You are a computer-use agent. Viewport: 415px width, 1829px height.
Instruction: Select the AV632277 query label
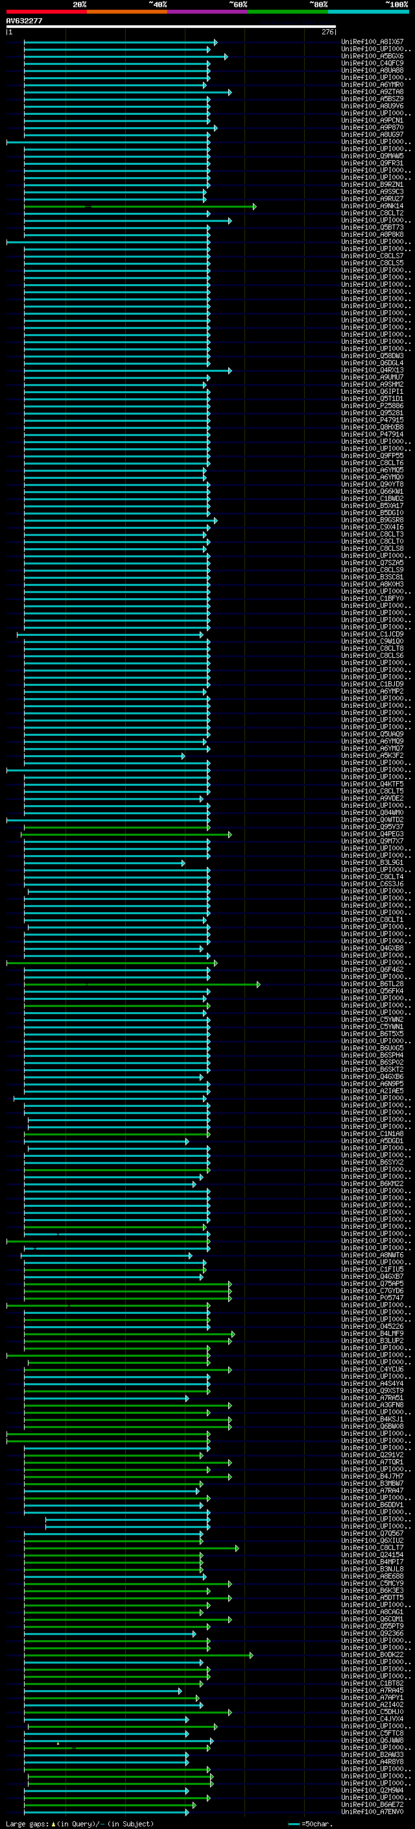tap(24, 21)
